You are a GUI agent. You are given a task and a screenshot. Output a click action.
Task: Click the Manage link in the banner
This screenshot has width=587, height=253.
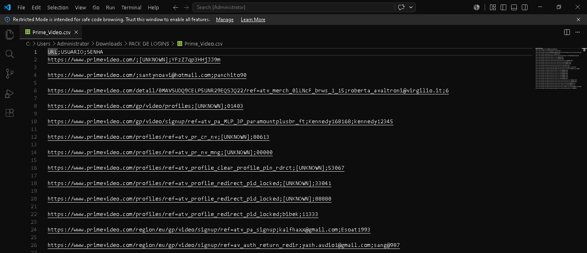(x=225, y=20)
